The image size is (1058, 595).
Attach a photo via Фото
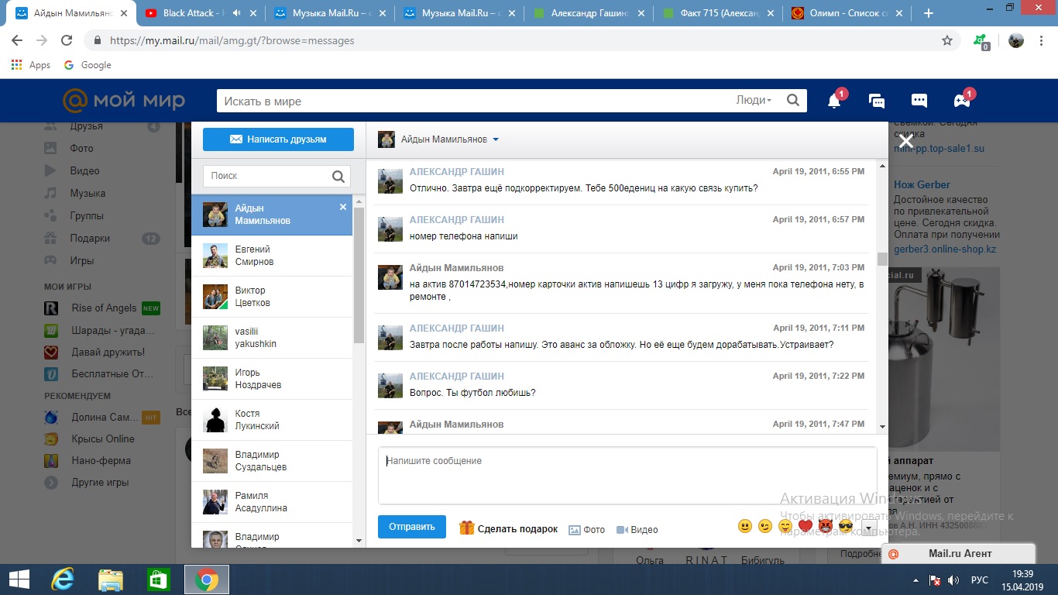tap(587, 530)
